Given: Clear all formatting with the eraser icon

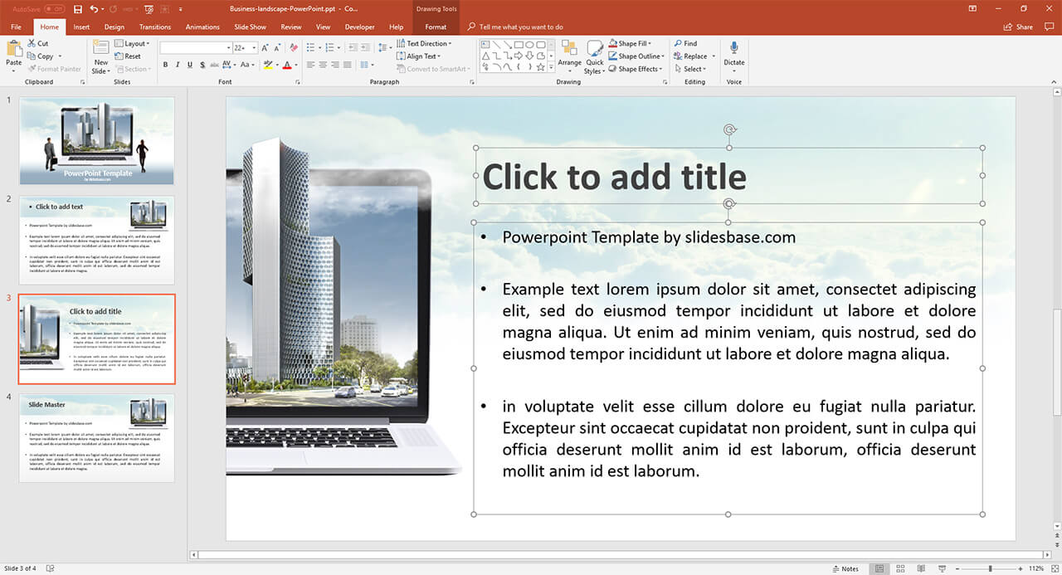Looking at the screenshot, I should point(293,48).
